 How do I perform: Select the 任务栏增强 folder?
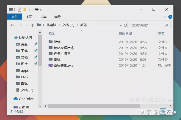[x=62, y=54]
